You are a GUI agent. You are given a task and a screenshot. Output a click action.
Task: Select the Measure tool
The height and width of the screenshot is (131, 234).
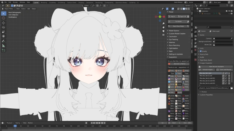tap(4, 46)
